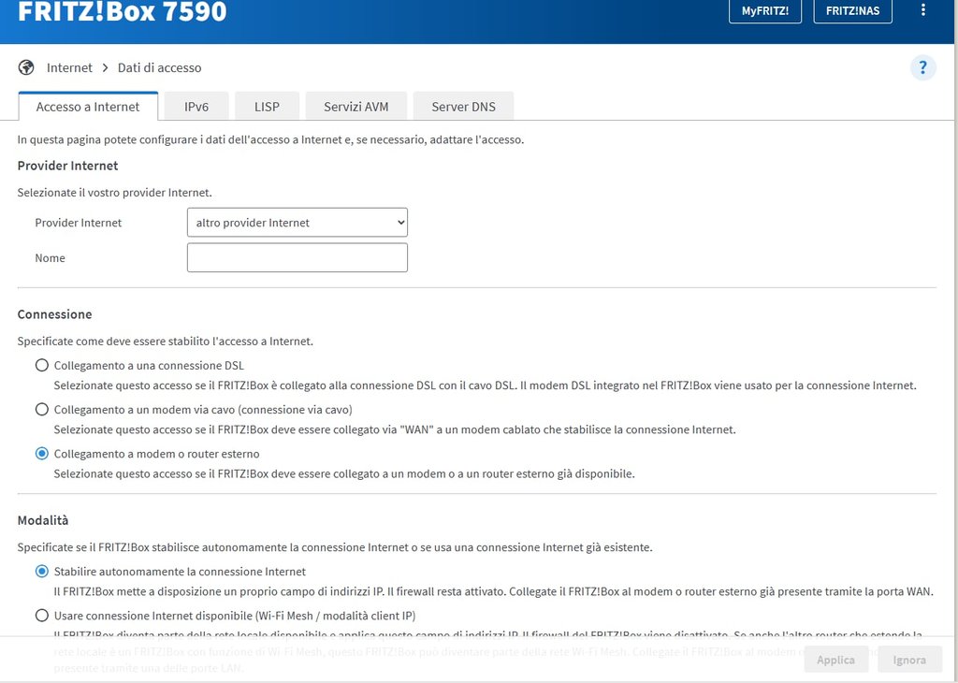Select Collegamento a modem o router esterno
Screen dimensions: 958x683
point(41,453)
